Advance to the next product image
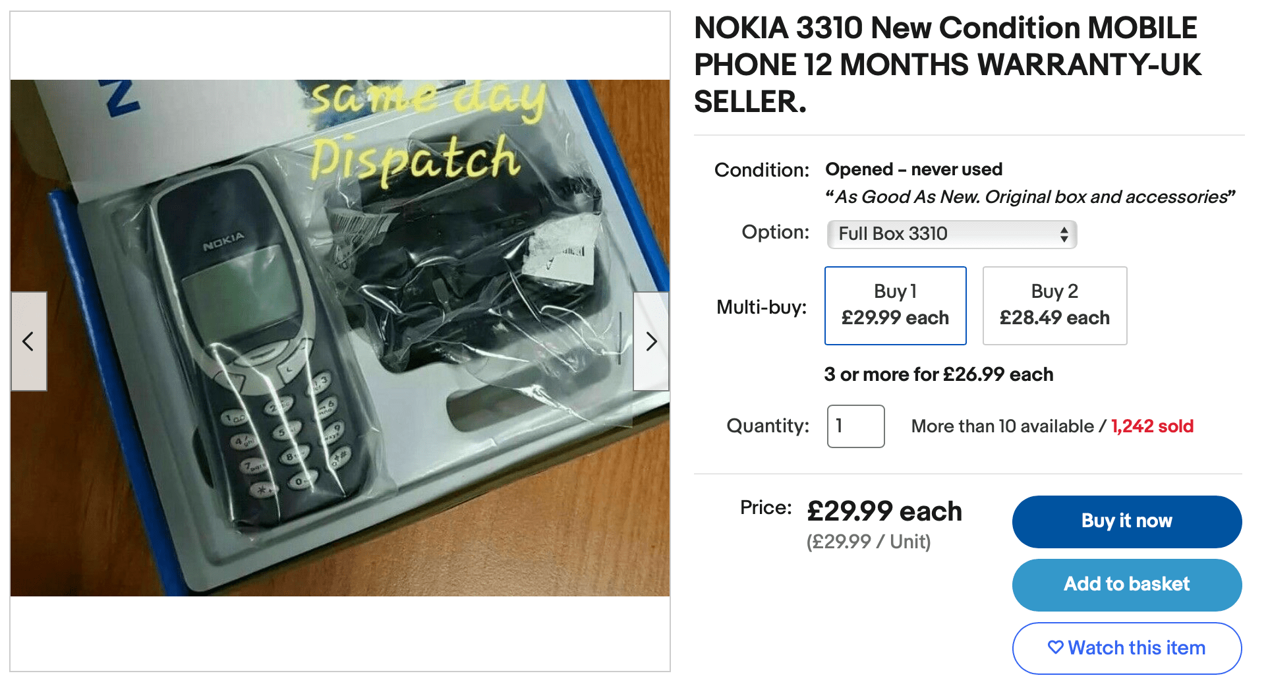 (651, 341)
